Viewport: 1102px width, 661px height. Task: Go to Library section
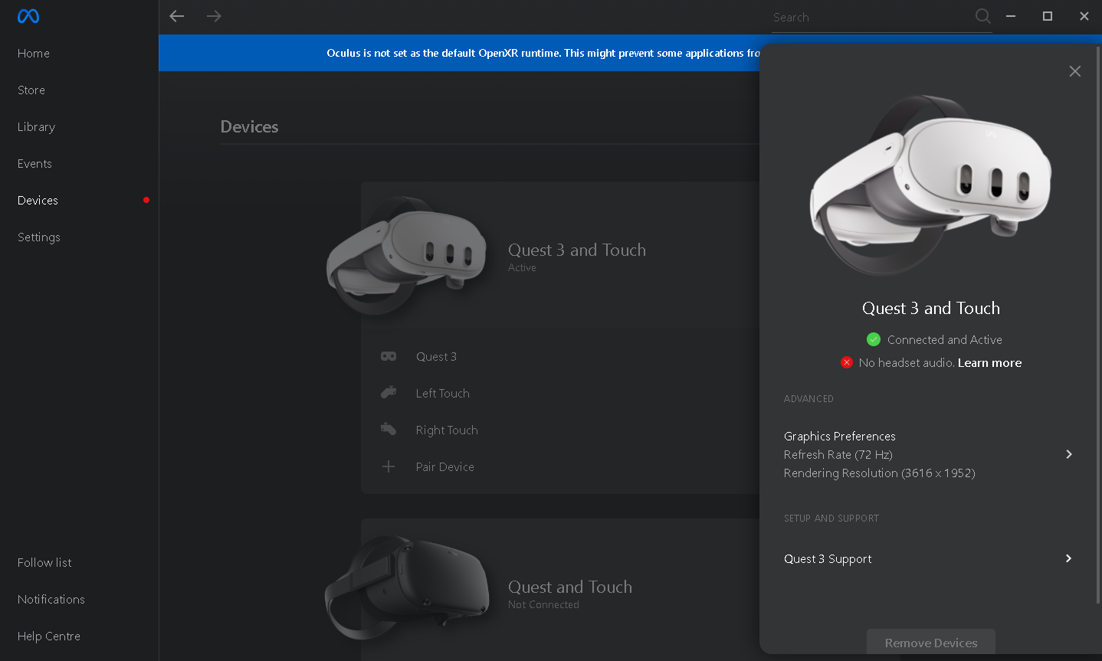(36, 127)
